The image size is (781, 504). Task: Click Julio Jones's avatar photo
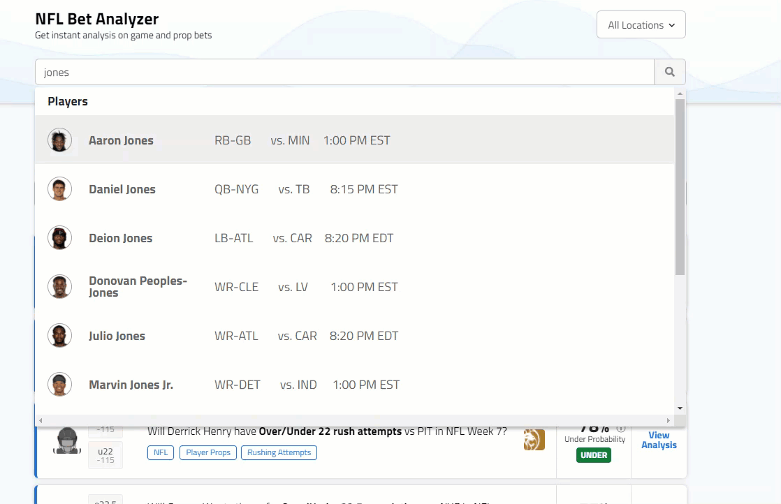[x=60, y=335]
